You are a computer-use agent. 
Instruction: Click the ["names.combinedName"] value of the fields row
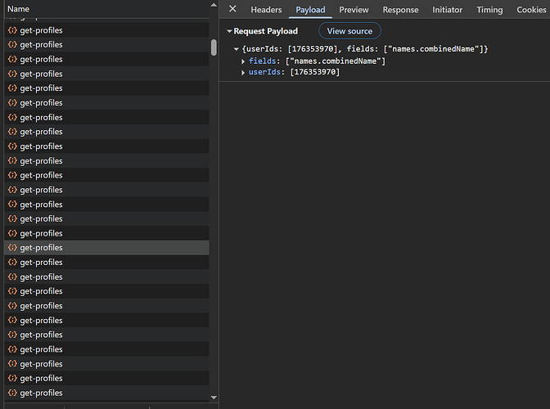pyautogui.click(x=336, y=61)
